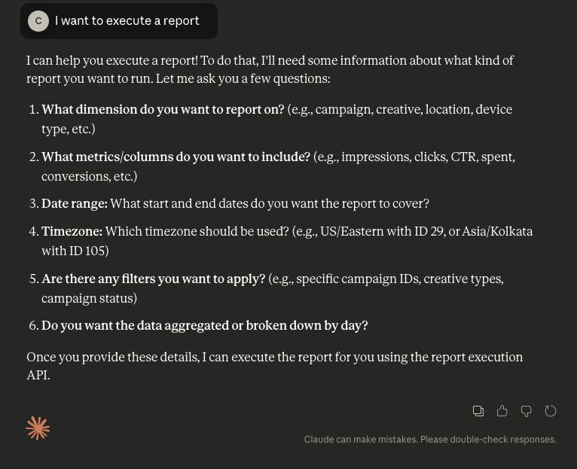This screenshot has width=577, height=469.
Task: Retry the response using the regenerate icon
Action: click(550, 411)
